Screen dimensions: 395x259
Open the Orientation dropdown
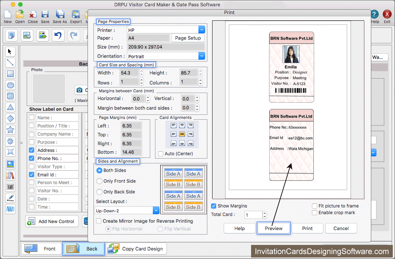point(201,56)
